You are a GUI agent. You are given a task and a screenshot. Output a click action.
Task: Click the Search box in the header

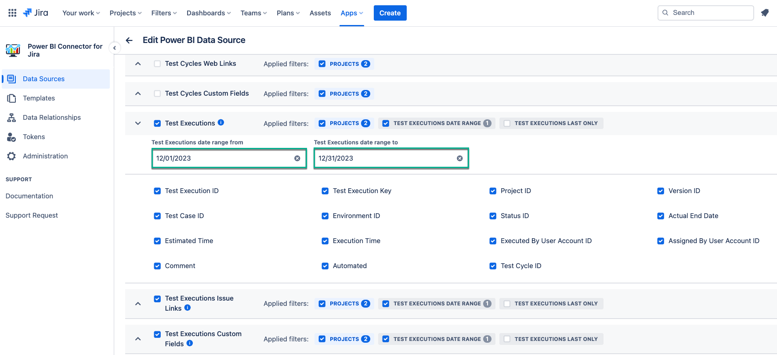(709, 13)
